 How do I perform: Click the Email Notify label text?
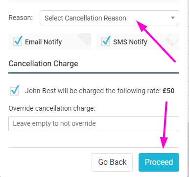[x=43, y=42]
